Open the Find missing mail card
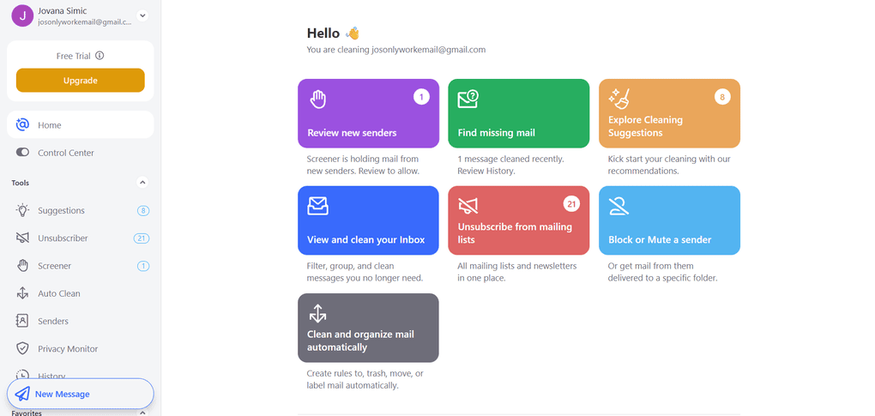Screen dimensions: 875x416 [518, 113]
